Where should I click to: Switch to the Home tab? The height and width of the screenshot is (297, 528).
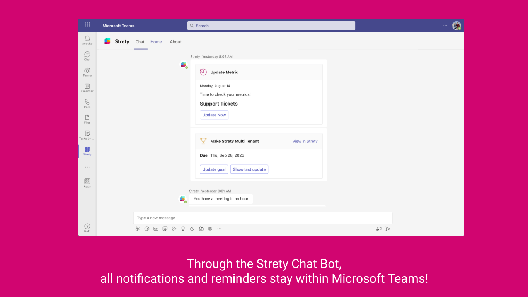point(156,42)
